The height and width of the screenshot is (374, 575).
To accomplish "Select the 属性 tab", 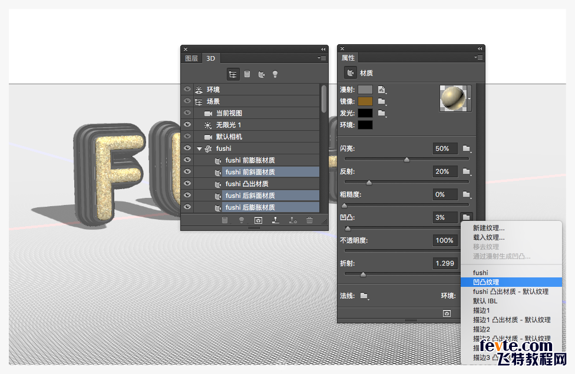I will [348, 58].
